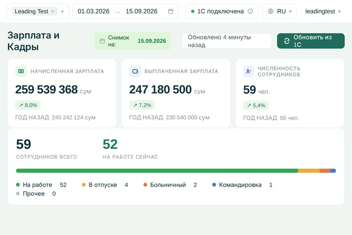Click the globe language icon

(x=271, y=11)
